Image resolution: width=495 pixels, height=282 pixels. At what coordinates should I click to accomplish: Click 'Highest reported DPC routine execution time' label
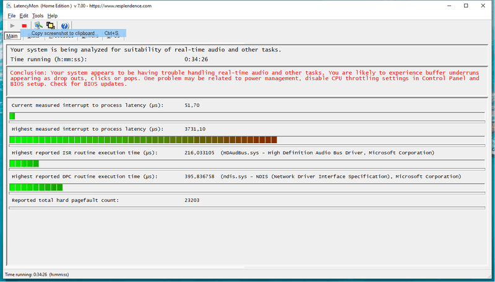click(x=85, y=176)
